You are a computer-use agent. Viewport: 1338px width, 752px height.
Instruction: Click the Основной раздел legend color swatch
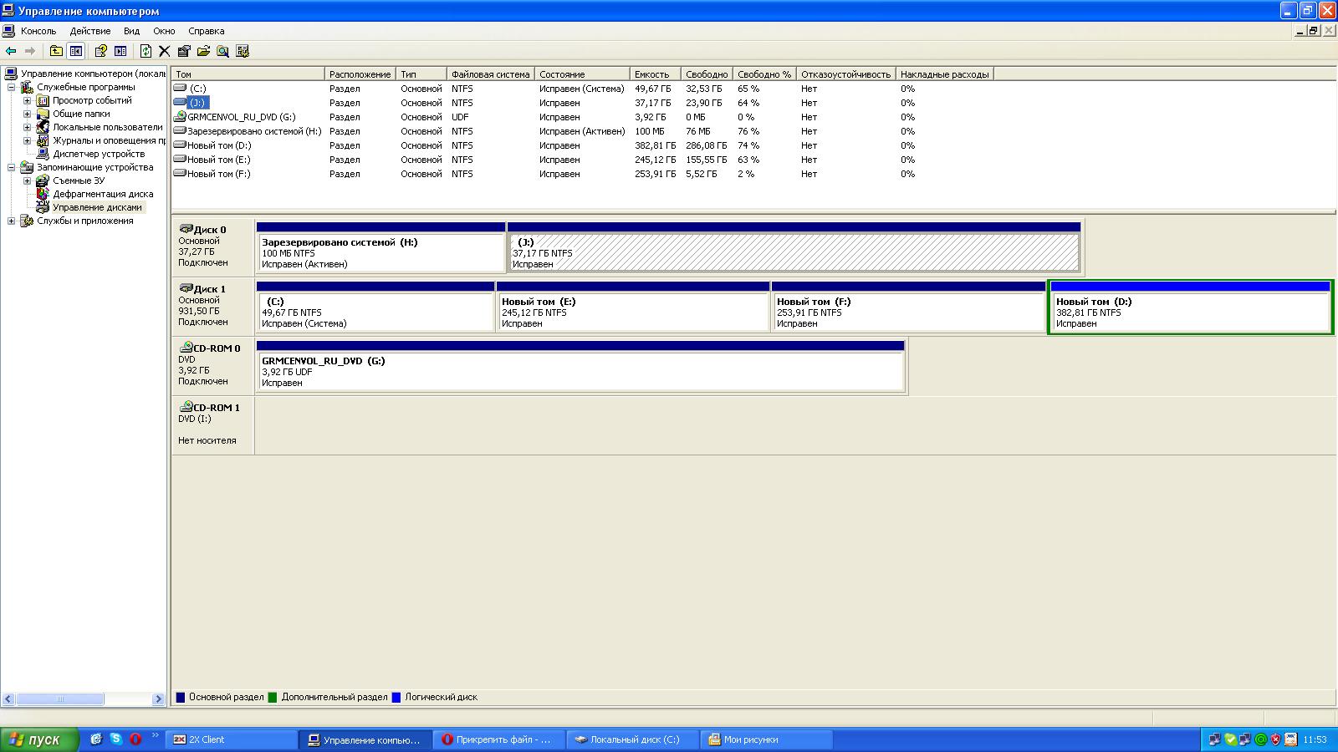point(181,697)
